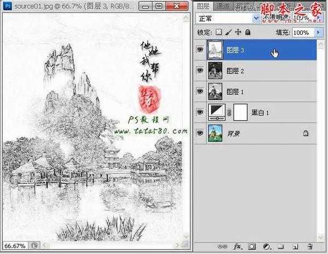
Task: Switch to the 通道 tab
Action: click(x=222, y=6)
